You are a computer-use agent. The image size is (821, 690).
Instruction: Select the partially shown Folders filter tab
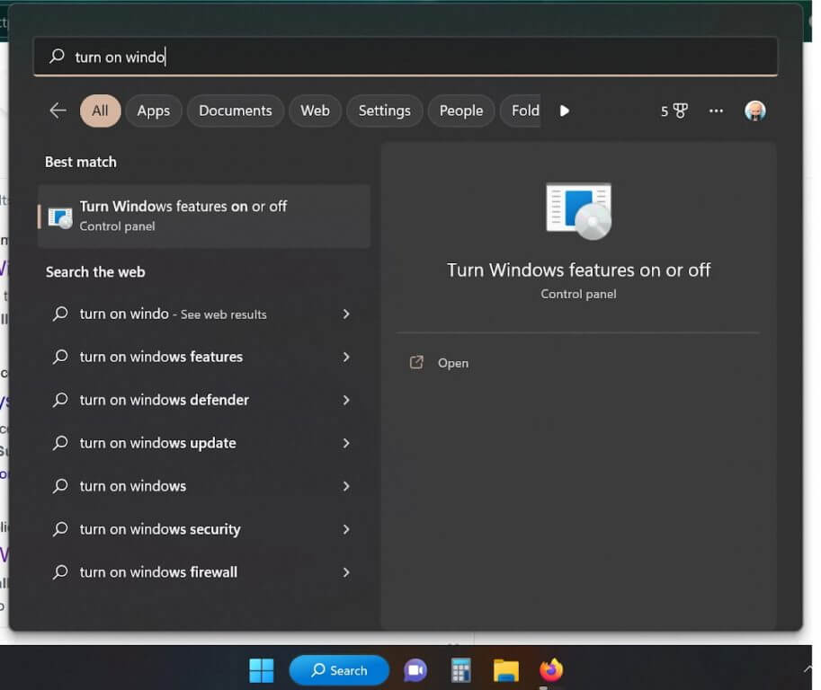pos(521,111)
